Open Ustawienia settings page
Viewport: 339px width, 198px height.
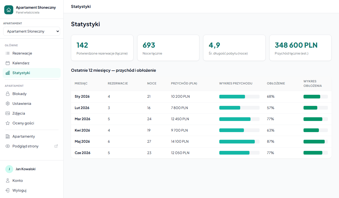point(32,103)
